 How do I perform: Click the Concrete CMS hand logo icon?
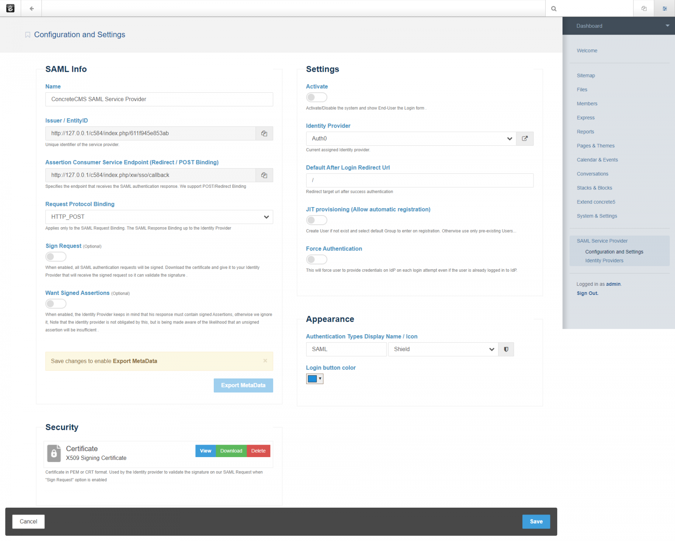click(x=10, y=8)
